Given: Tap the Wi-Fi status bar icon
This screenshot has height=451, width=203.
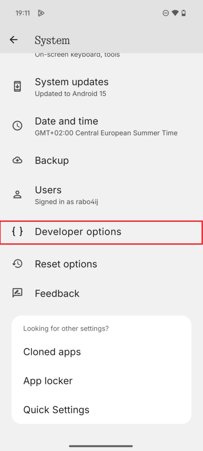Looking at the screenshot, I should pos(175,13).
